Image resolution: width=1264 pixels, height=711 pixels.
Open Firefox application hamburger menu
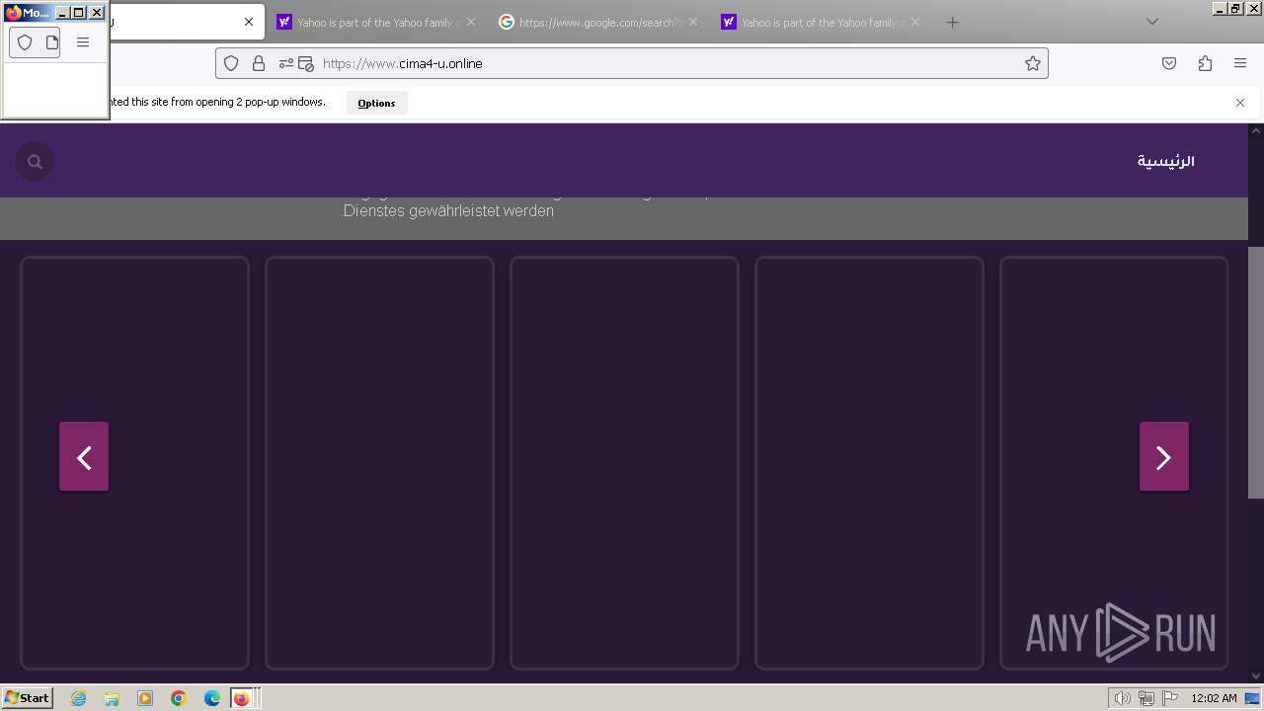(1240, 63)
